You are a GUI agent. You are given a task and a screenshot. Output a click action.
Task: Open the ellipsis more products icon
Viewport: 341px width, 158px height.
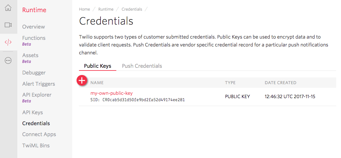click(x=8, y=61)
